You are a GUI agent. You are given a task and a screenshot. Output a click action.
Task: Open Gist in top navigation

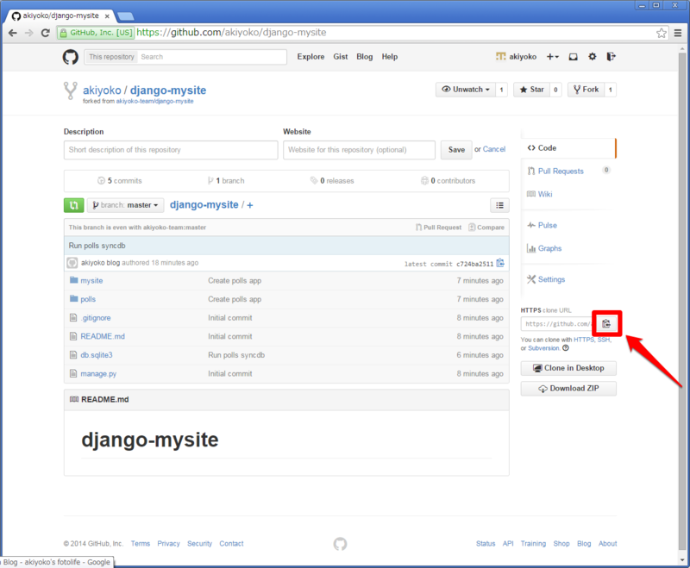[x=340, y=57]
